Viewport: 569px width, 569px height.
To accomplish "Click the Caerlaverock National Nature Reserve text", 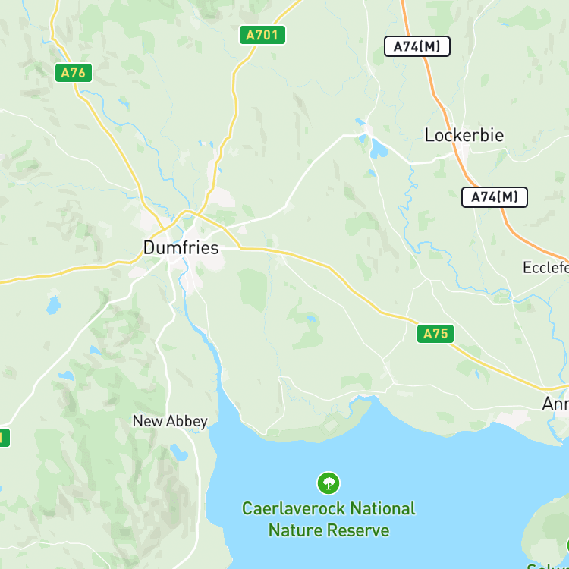I will (329, 519).
